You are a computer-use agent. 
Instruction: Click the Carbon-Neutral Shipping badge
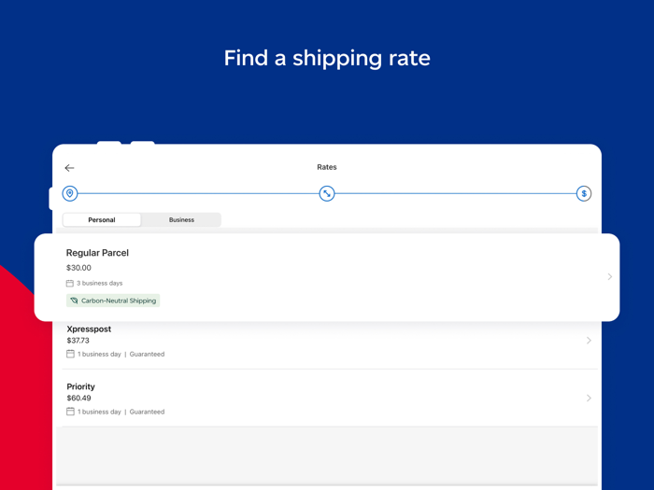[x=114, y=301]
